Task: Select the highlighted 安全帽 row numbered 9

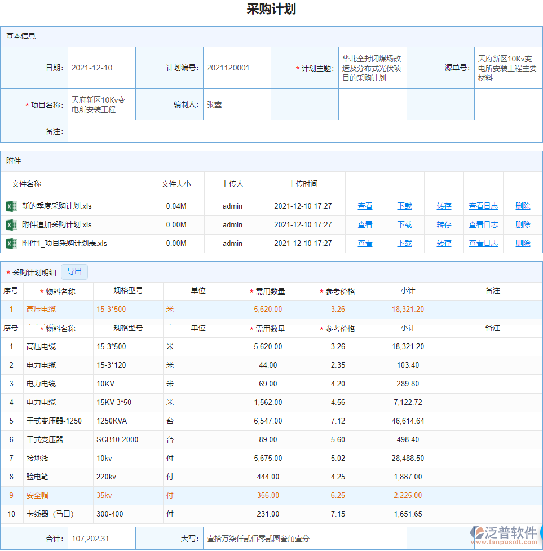Action: click(37, 495)
